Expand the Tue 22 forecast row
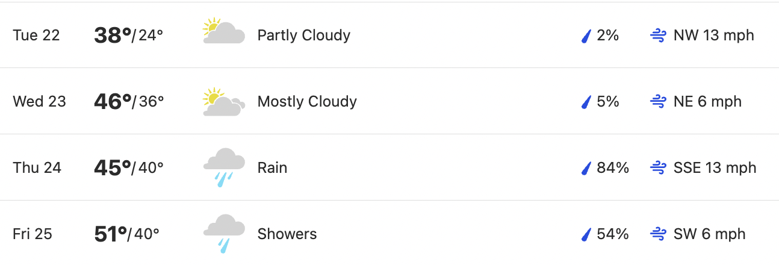The height and width of the screenshot is (265, 779). (x=389, y=35)
